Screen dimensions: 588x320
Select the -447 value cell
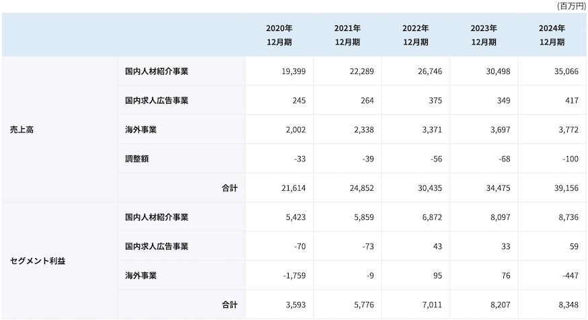point(568,276)
